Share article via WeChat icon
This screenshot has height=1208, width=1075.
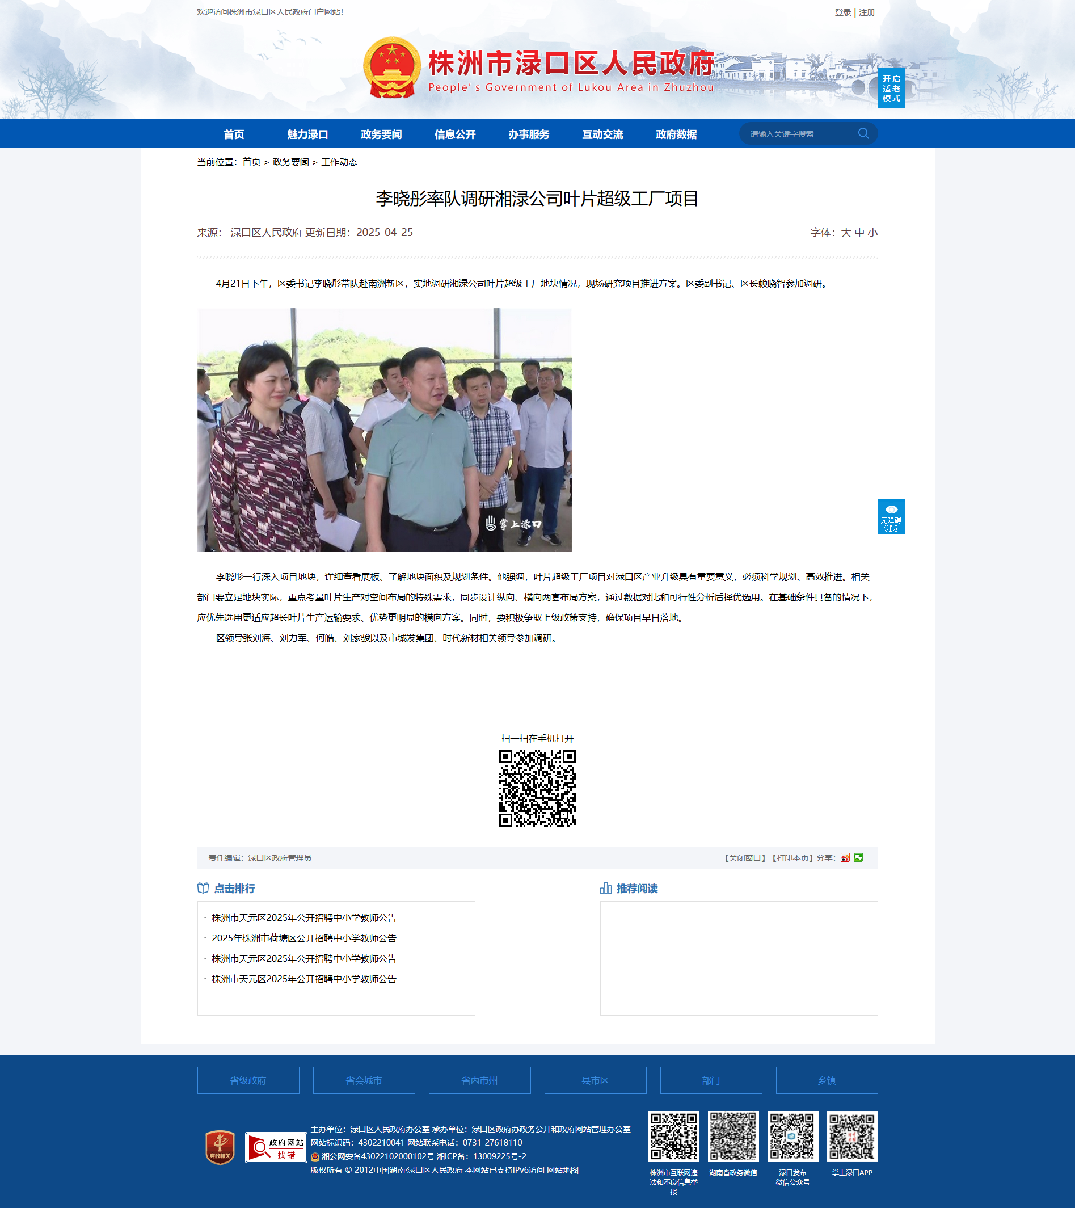(858, 857)
